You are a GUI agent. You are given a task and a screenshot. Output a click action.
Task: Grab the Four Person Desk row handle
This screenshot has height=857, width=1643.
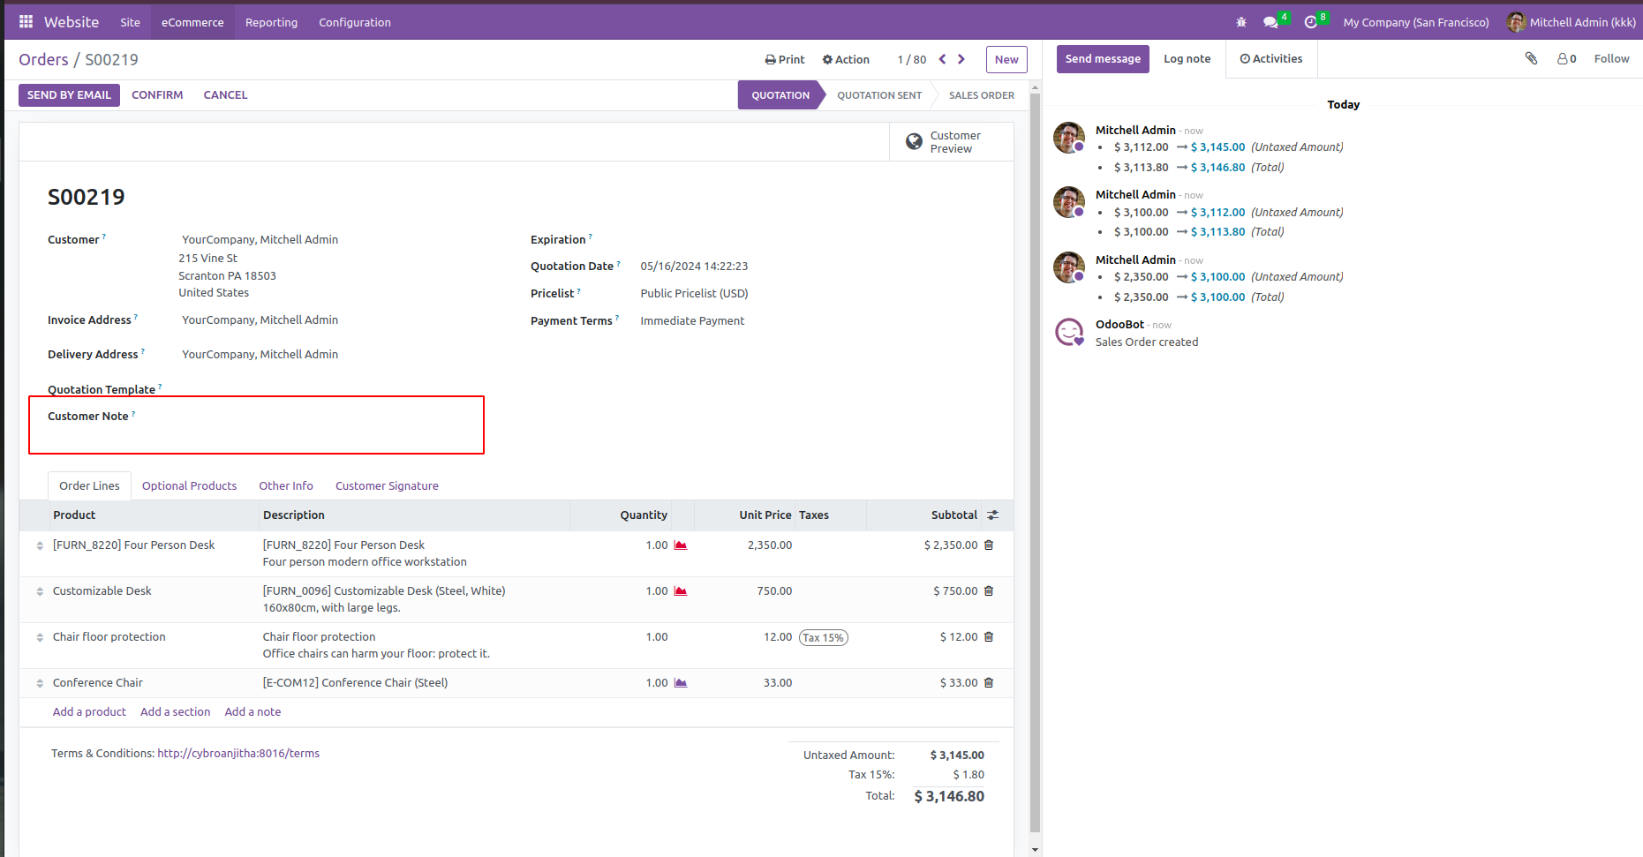[40, 545]
